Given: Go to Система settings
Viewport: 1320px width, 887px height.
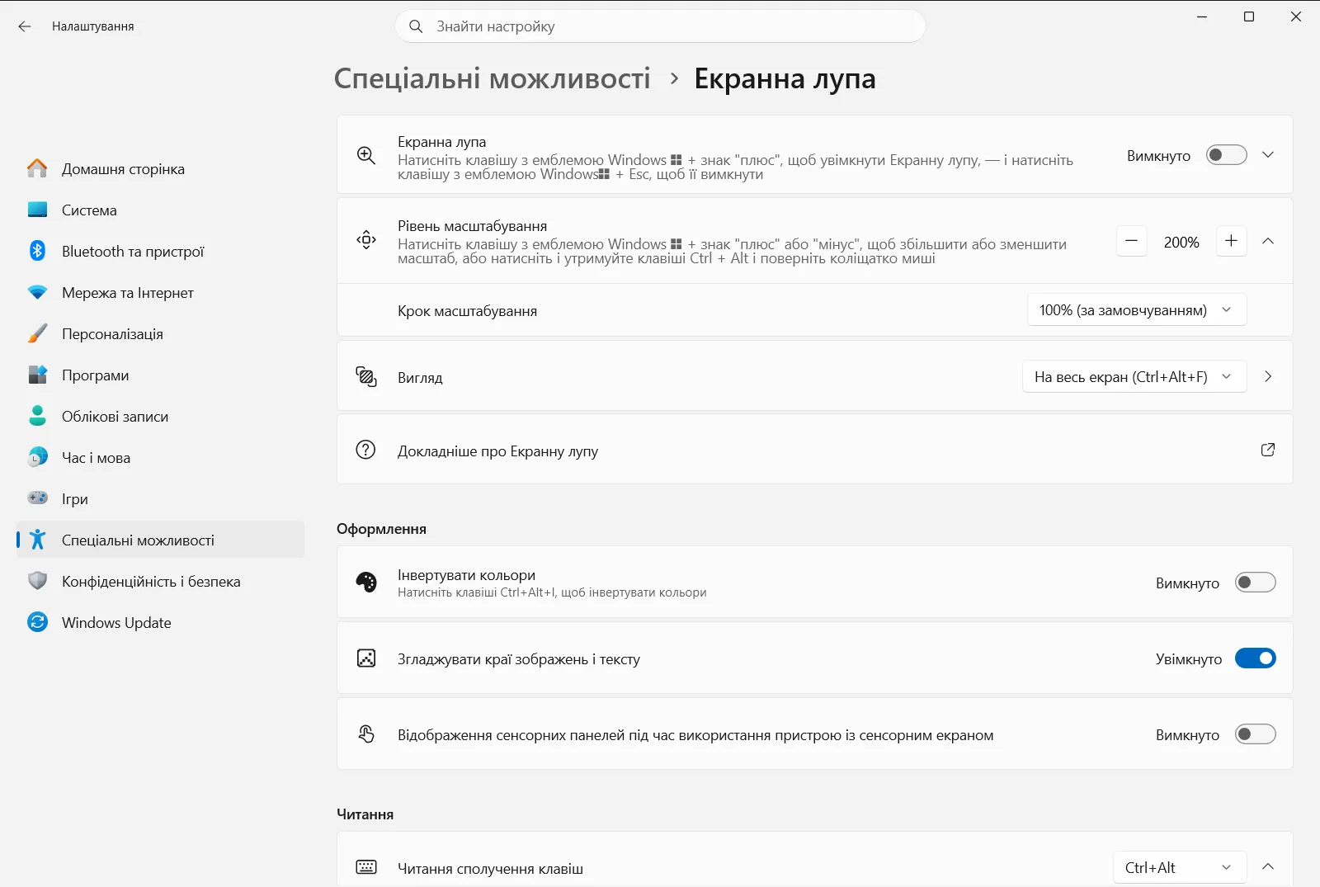Looking at the screenshot, I should (x=160, y=210).
